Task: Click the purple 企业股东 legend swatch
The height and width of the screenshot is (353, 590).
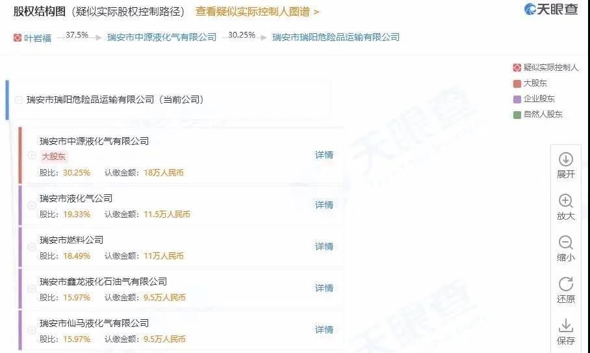Action: [517, 99]
